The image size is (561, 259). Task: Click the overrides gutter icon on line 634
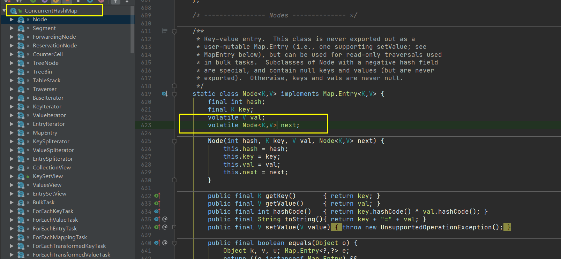[x=157, y=212]
